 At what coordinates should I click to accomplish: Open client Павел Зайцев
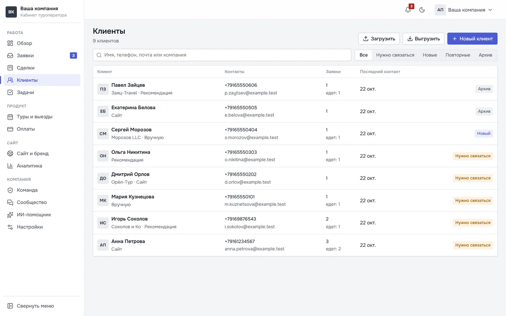pos(295,89)
